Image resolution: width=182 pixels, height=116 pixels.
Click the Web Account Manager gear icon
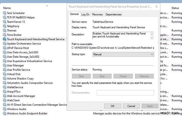click(5, 96)
